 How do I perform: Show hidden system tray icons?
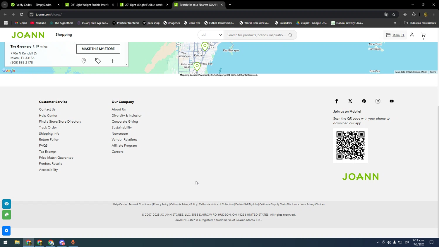(x=378, y=242)
